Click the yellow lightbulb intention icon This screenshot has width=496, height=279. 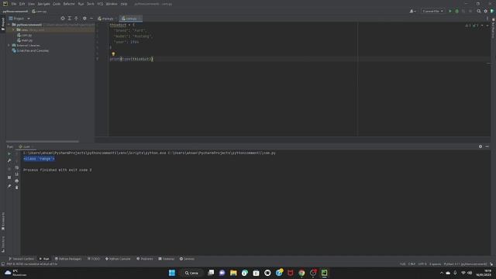tap(113, 53)
